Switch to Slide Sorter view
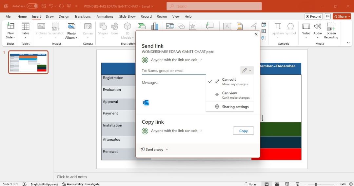Screen dimensions: 354x186 277,184
